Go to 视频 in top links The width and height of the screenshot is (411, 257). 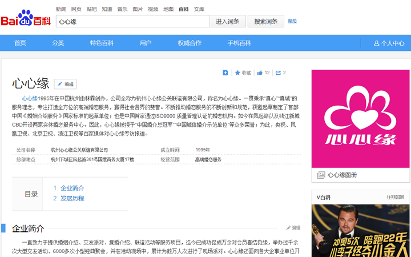coord(153,9)
